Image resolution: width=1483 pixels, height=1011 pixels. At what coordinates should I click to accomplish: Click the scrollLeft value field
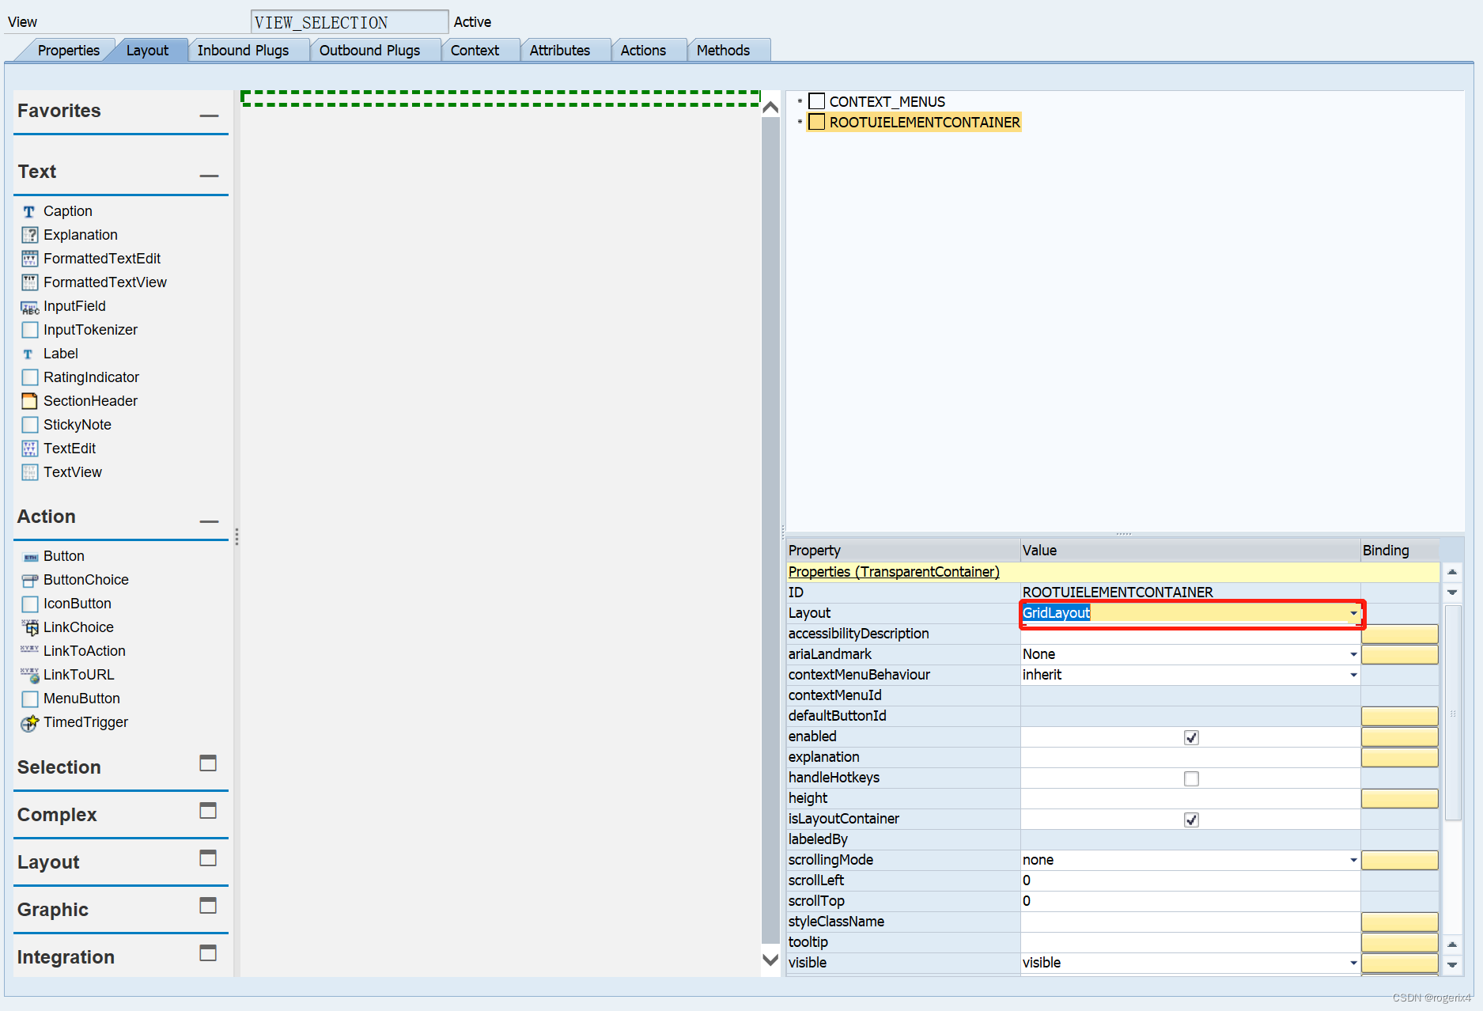pyautogui.click(x=1190, y=880)
